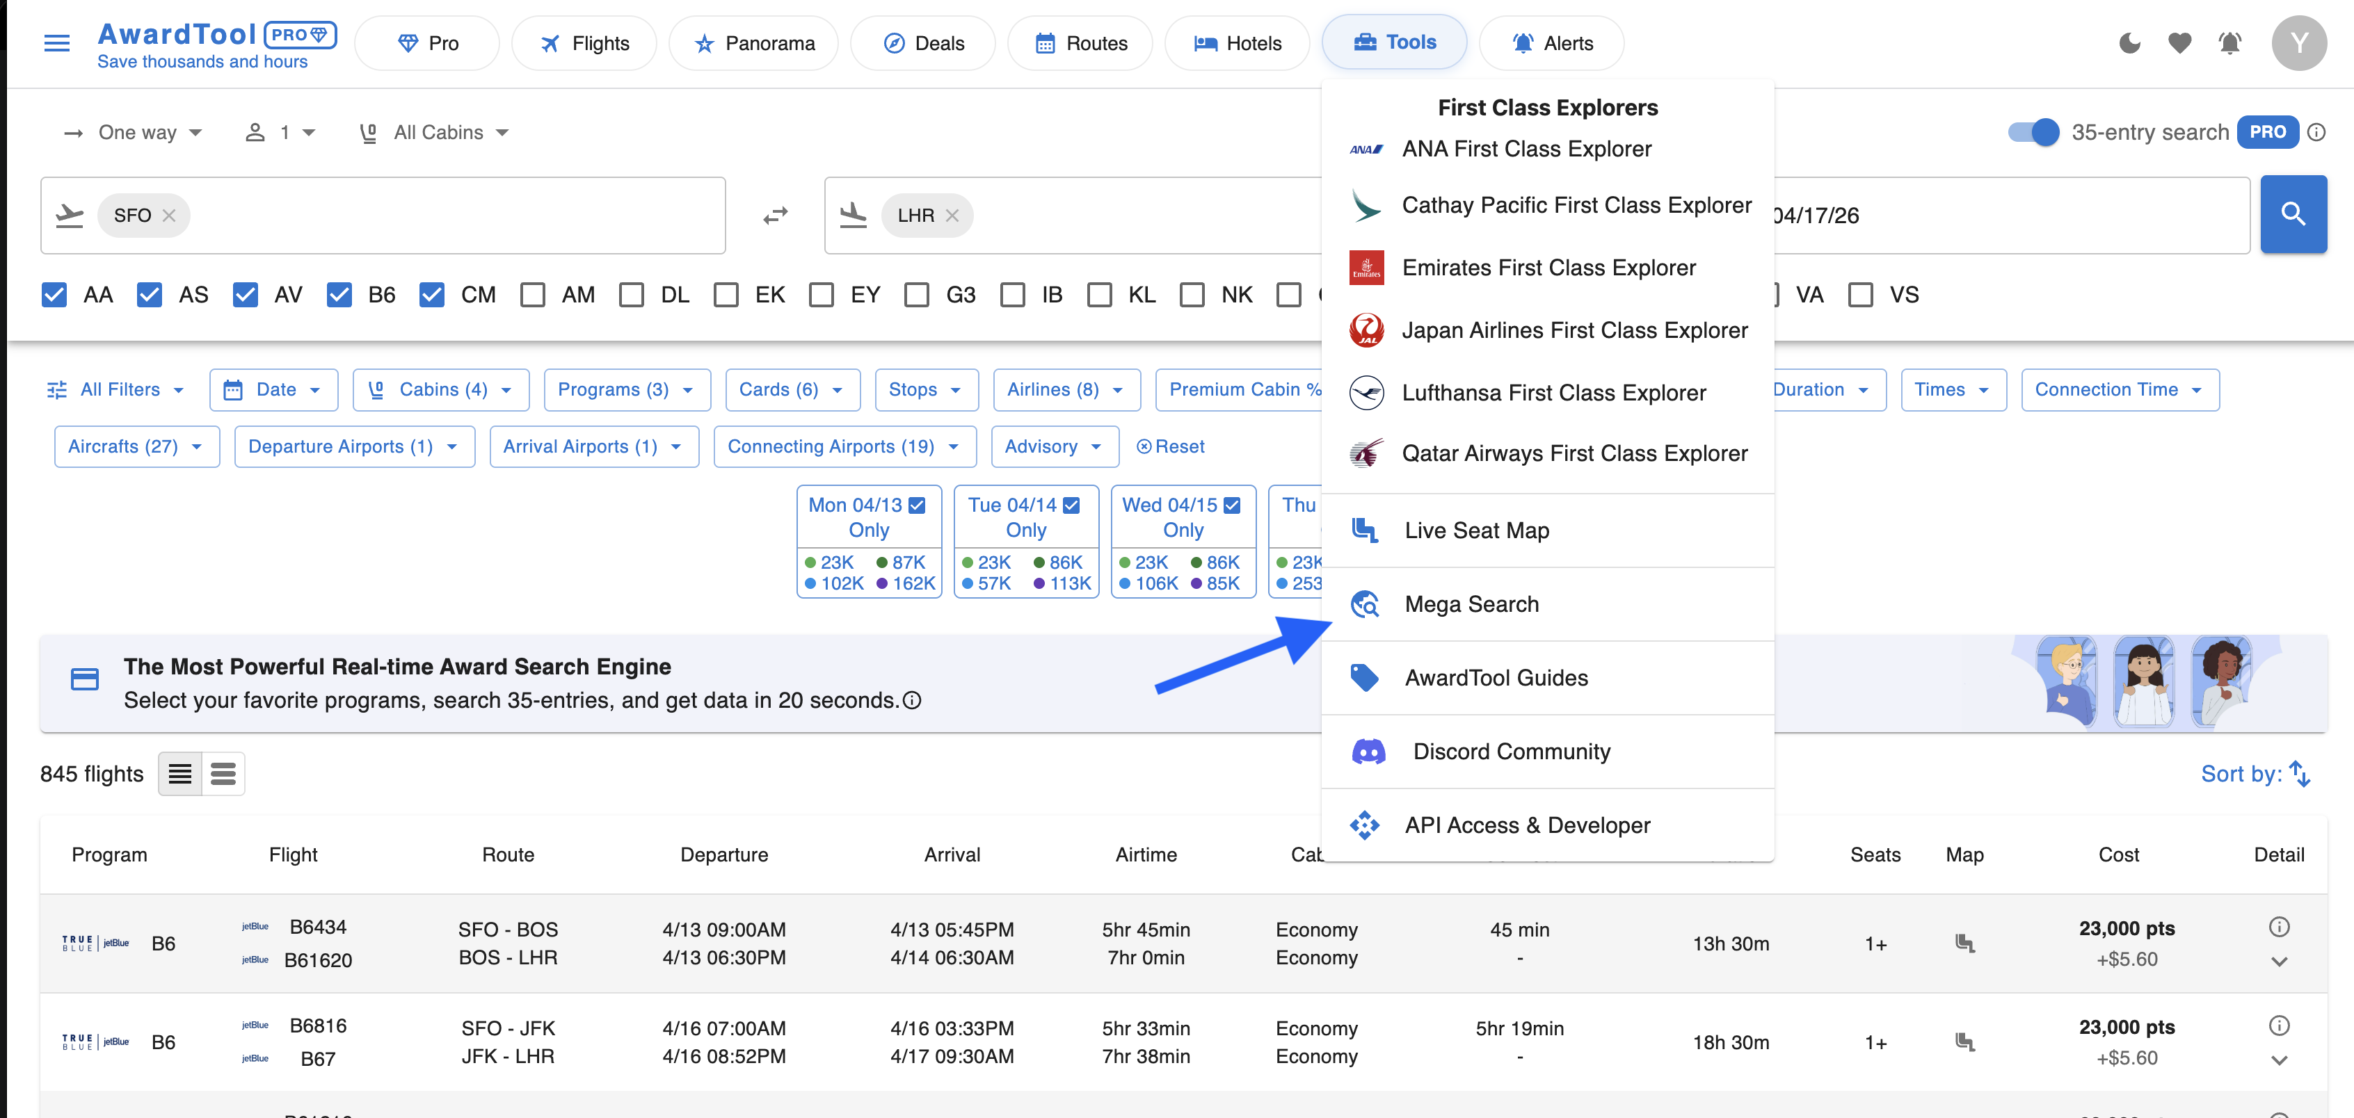The image size is (2354, 1118).
Task: Open info icon next to 35-entry search
Action: [x=2316, y=132]
